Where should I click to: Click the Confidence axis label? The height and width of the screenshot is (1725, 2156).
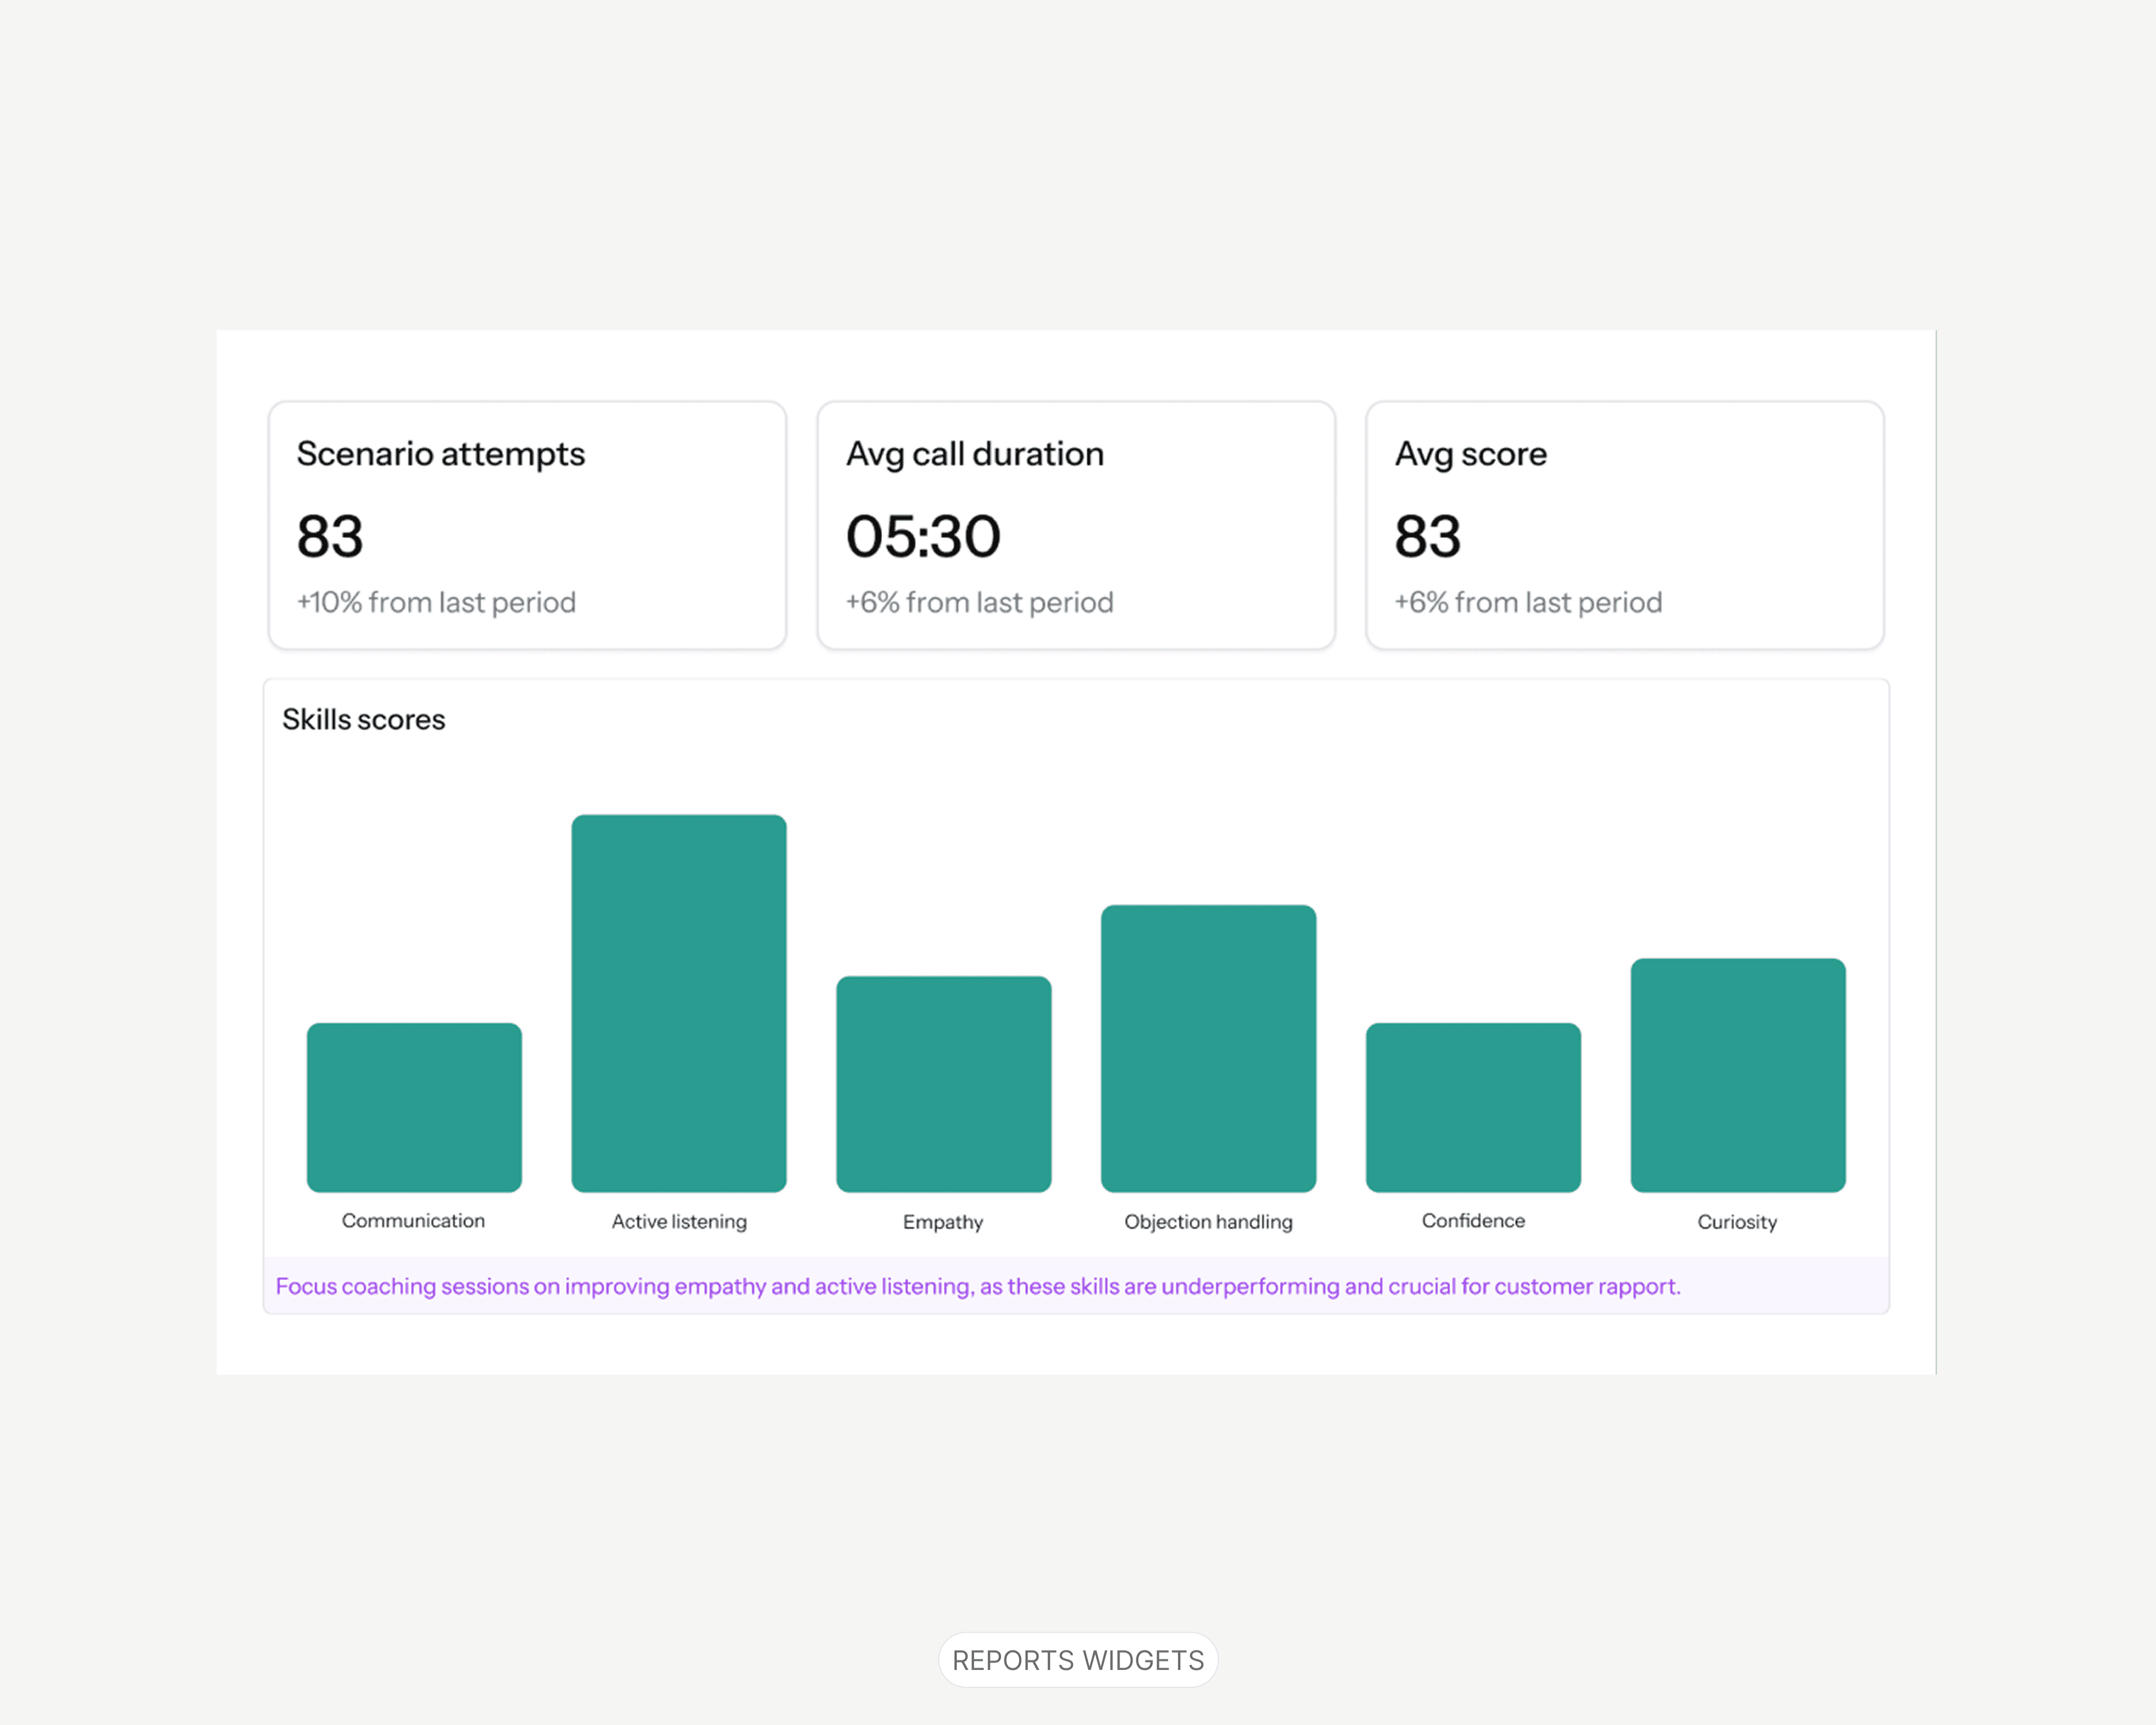tap(1473, 1220)
